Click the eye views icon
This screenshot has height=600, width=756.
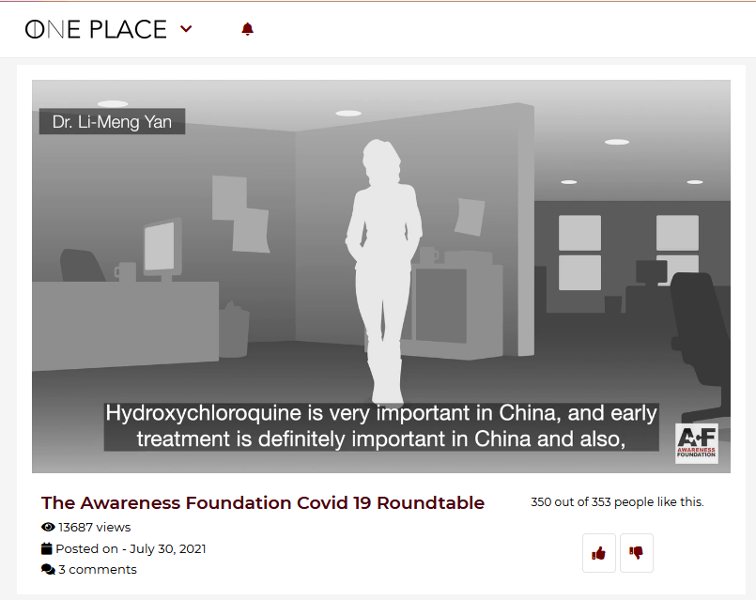coord(48,527)
